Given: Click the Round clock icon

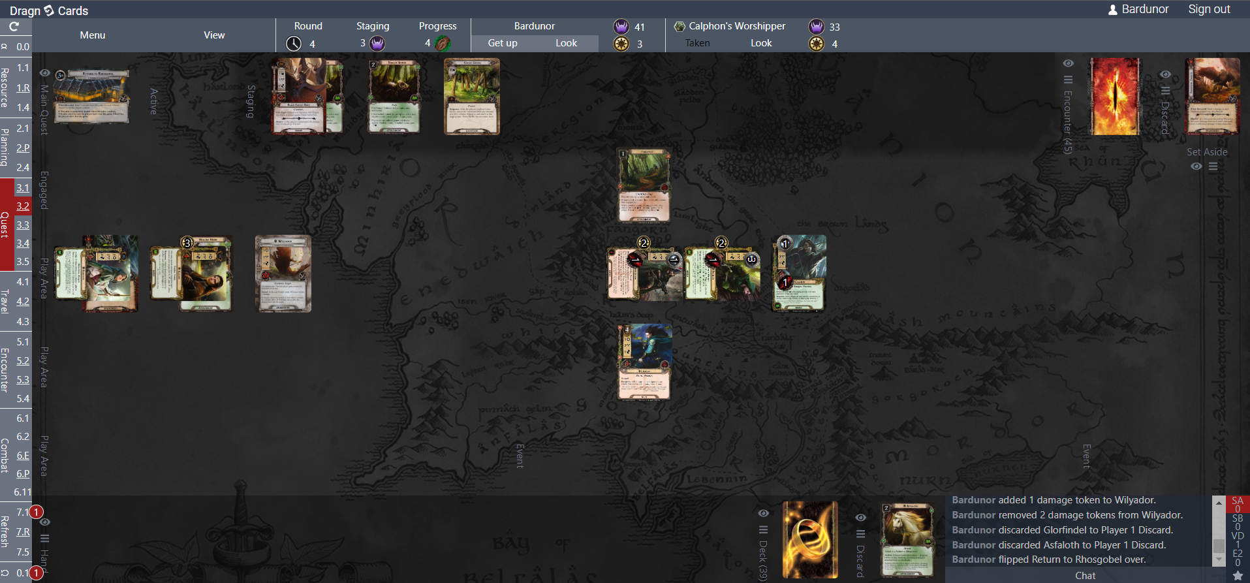Looking at the screenshot, I should [x=294, y=44].
